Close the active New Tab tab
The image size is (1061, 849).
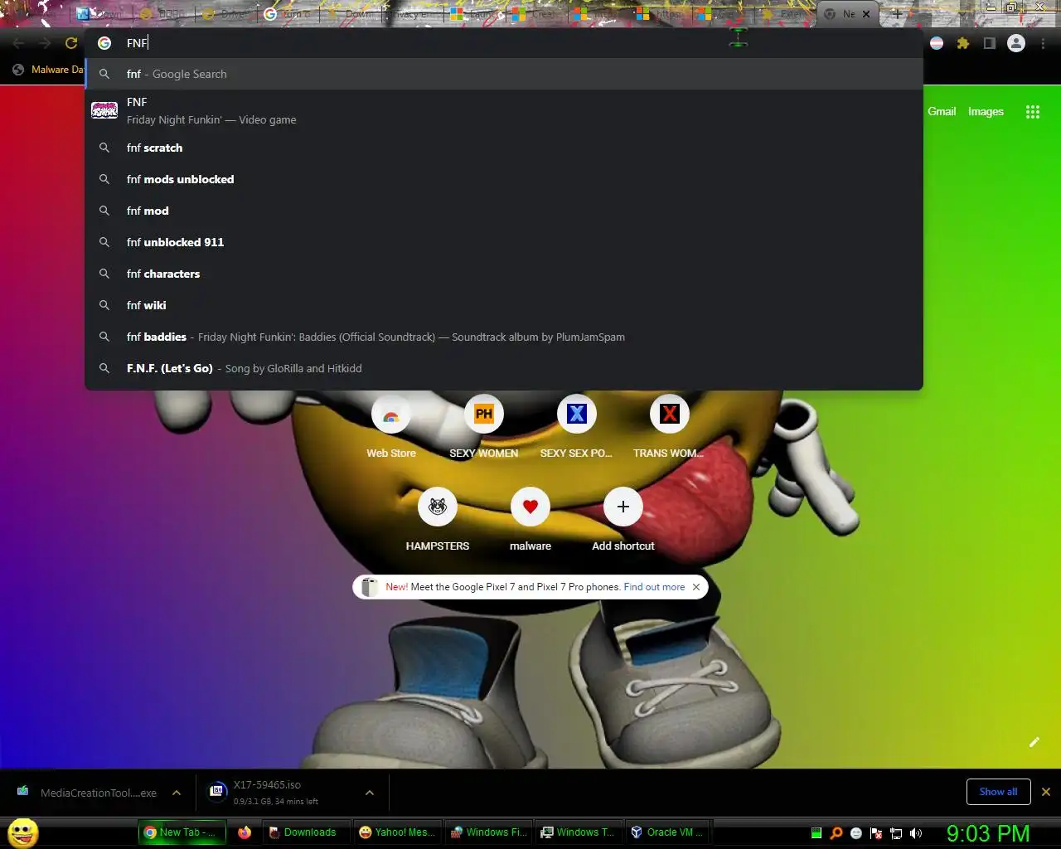pyautogui.click(x=866, y=14)
